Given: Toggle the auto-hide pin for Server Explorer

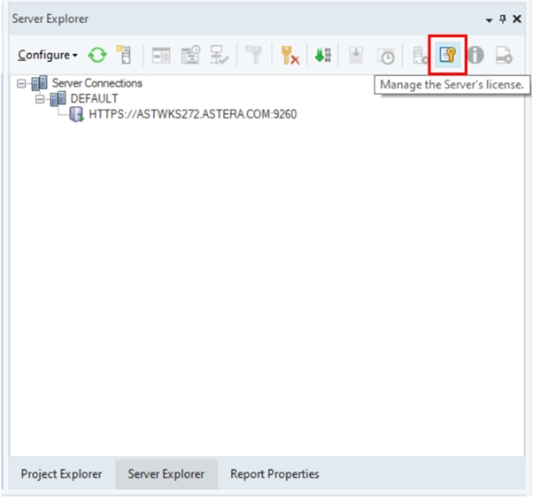Looking at the screenshot, I should click(x=503, y=19).
